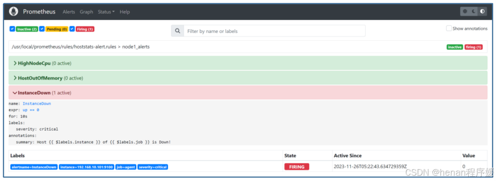Click the job=agent label badge
The width and height of the screenshot is (496, 181).
(126, 167)
